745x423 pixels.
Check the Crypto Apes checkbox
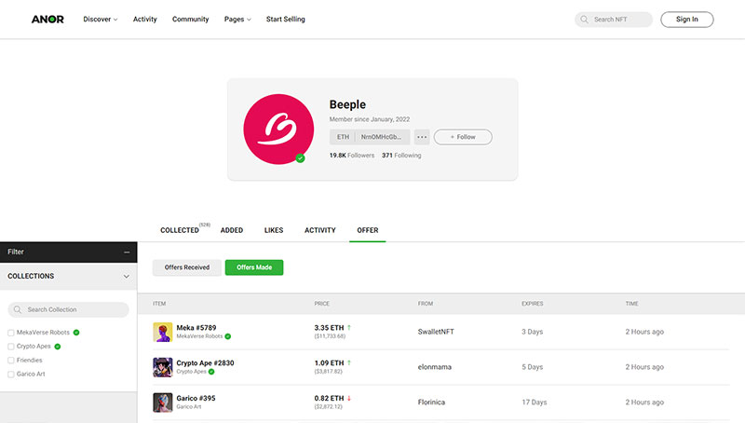point(11,347)
